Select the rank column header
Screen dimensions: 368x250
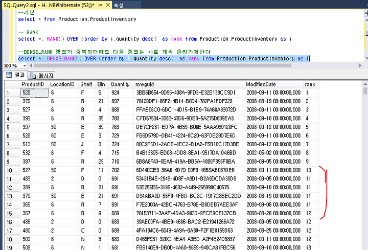point(311,84)
